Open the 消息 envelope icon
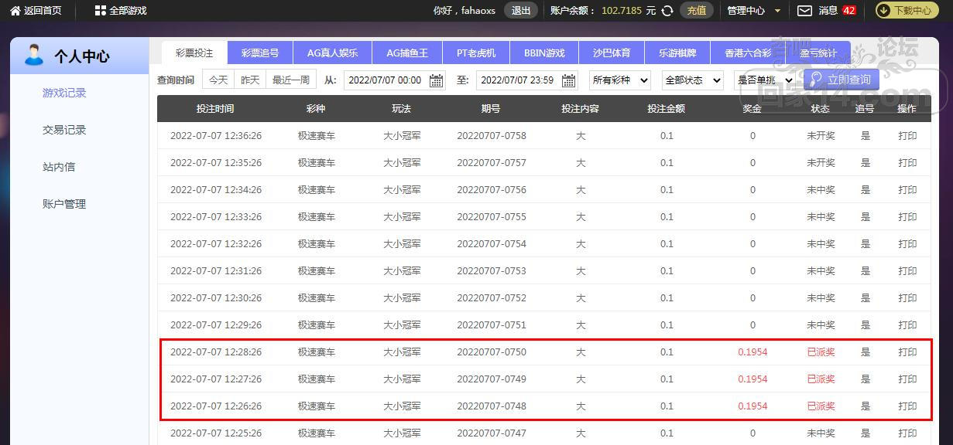 (x=804, y=11)
